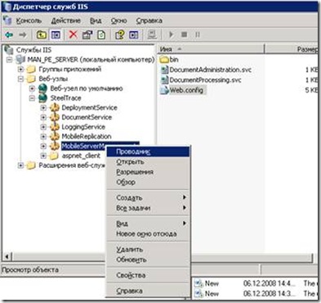
Task: Open the Действие menu
Action: pos(66,20)
